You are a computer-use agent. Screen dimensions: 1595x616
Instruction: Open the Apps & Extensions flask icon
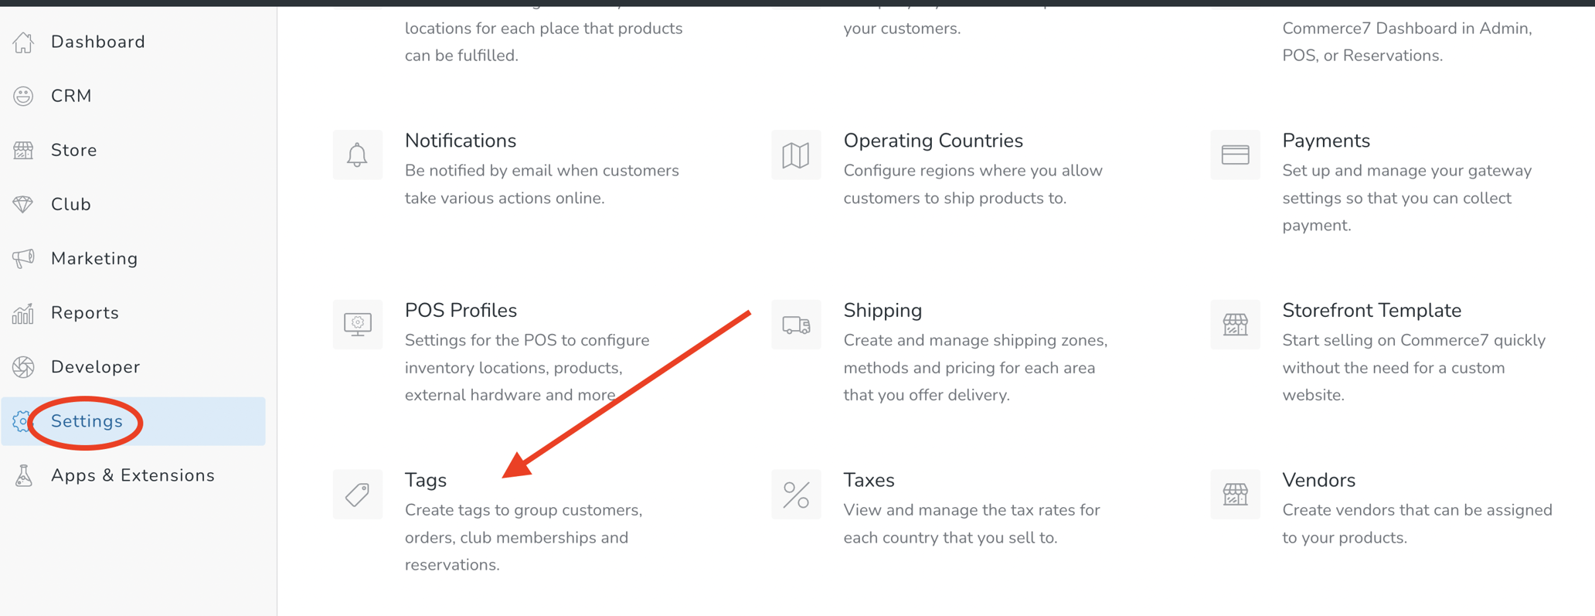click(24, 475)
